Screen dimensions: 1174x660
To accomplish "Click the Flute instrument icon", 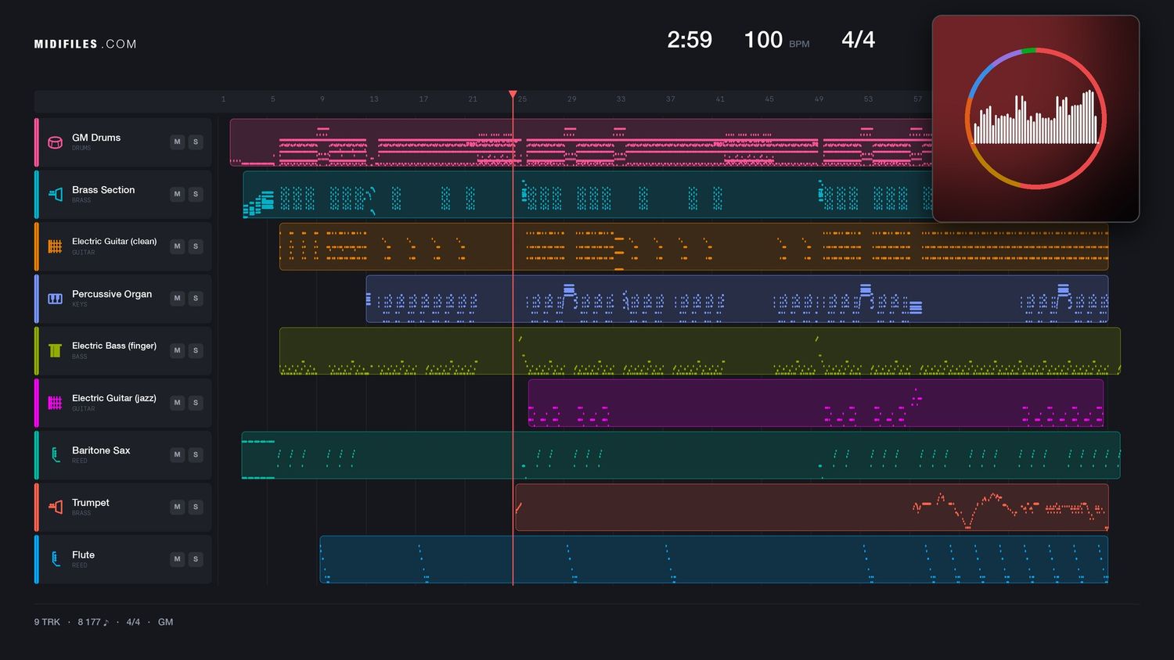I will click(x=55, y=559).
